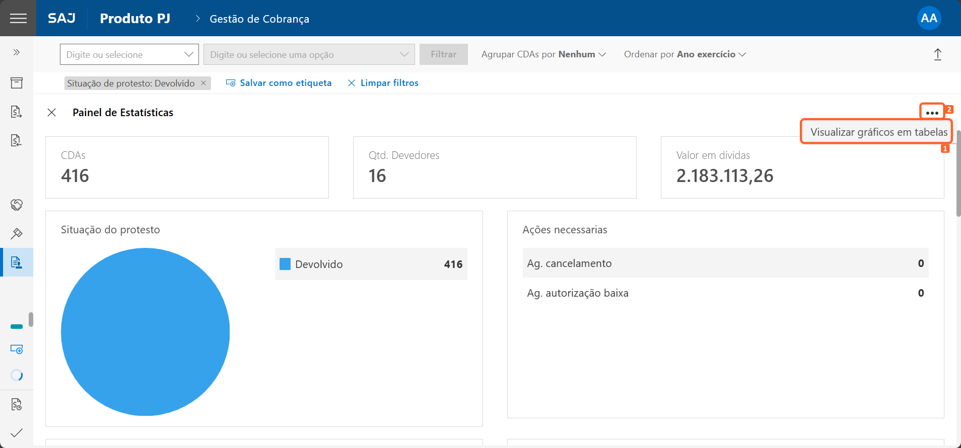Screen dimensions: 961x448
Task: Expand the sidebar with double chevron
Action: [x=17, y=52]
